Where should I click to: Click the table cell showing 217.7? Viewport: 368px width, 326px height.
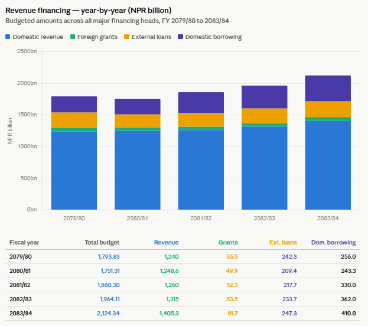pos(290,285)
